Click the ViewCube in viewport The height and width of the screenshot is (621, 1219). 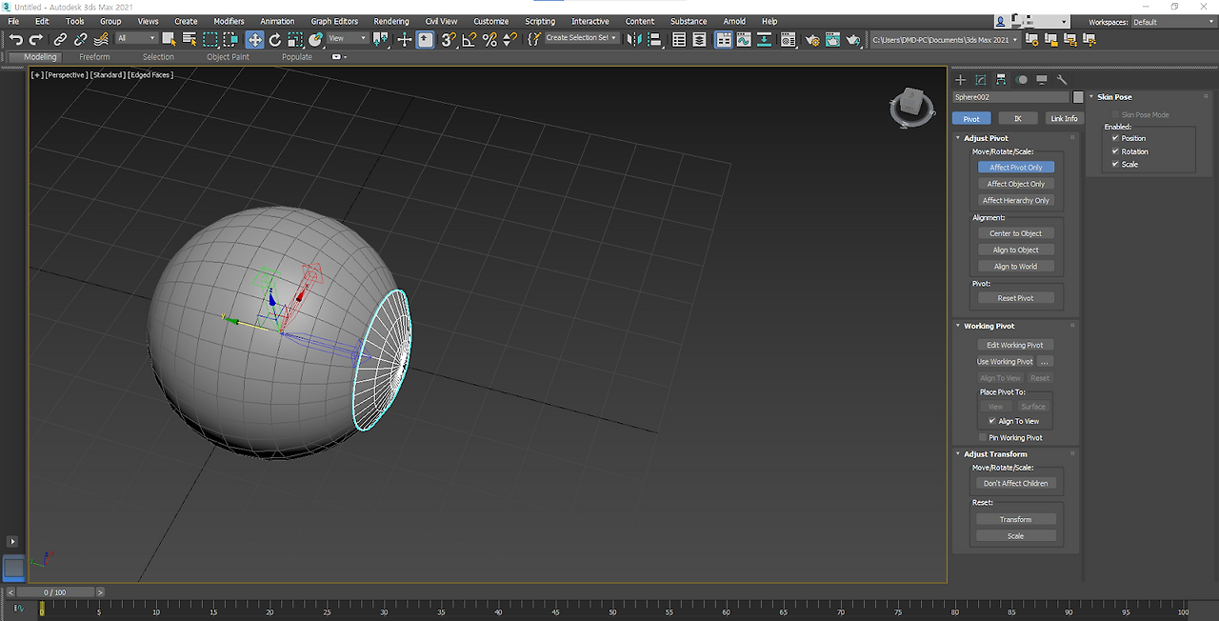point(910,106)
